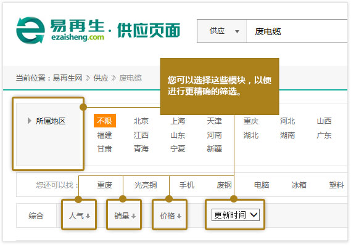This screenshot has height=245, width=351.
Task: Filter by region 山东
Action: coord(178,135)
